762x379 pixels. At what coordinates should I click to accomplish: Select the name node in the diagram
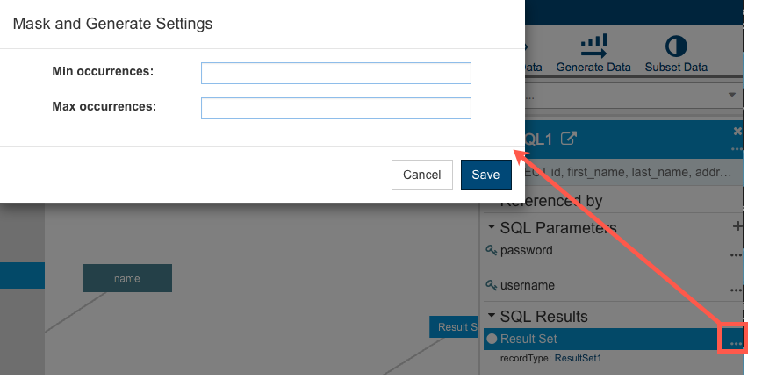click(126, 278)
